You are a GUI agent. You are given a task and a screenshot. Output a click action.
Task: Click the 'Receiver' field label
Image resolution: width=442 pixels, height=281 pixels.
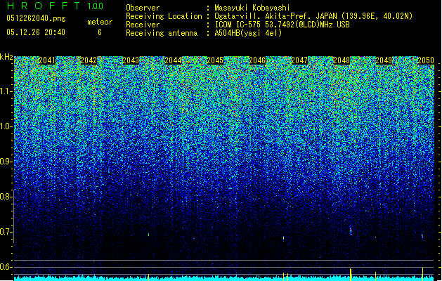143,25
